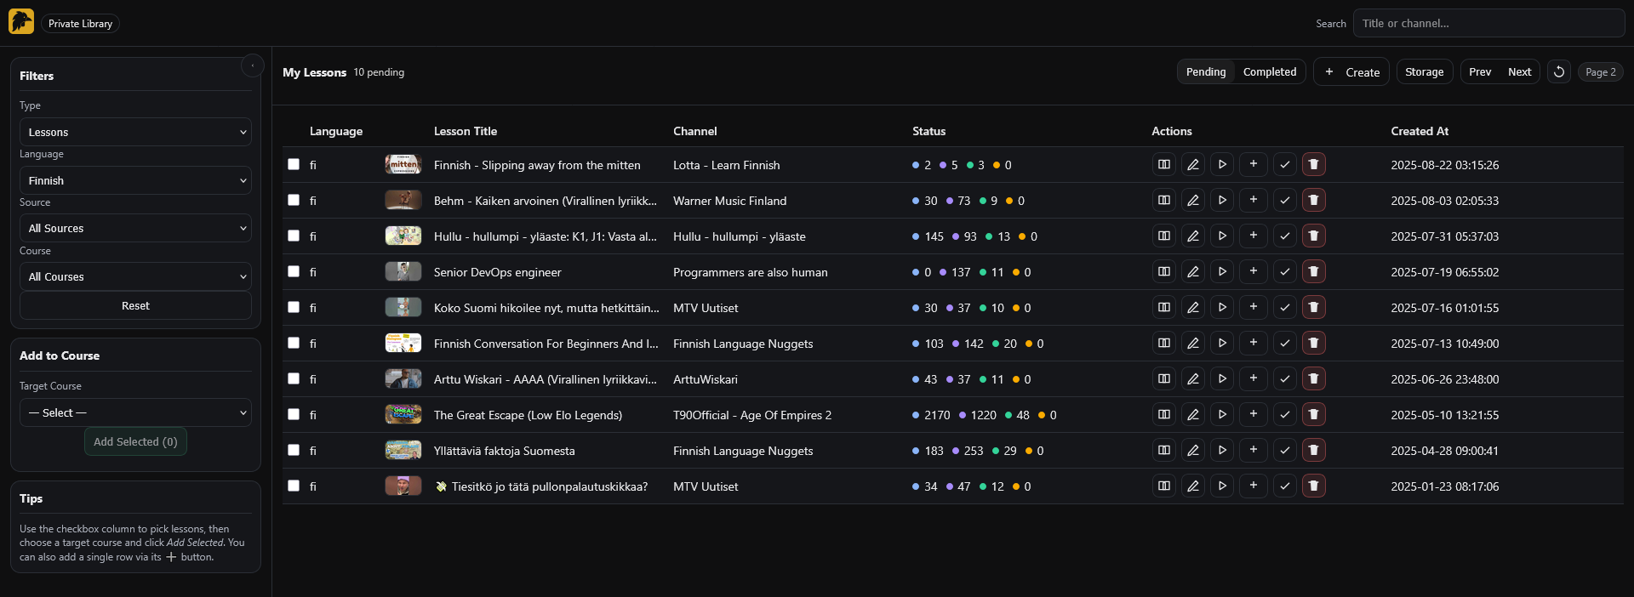Open the All Courses dropdown

click(x=135, y=276)
